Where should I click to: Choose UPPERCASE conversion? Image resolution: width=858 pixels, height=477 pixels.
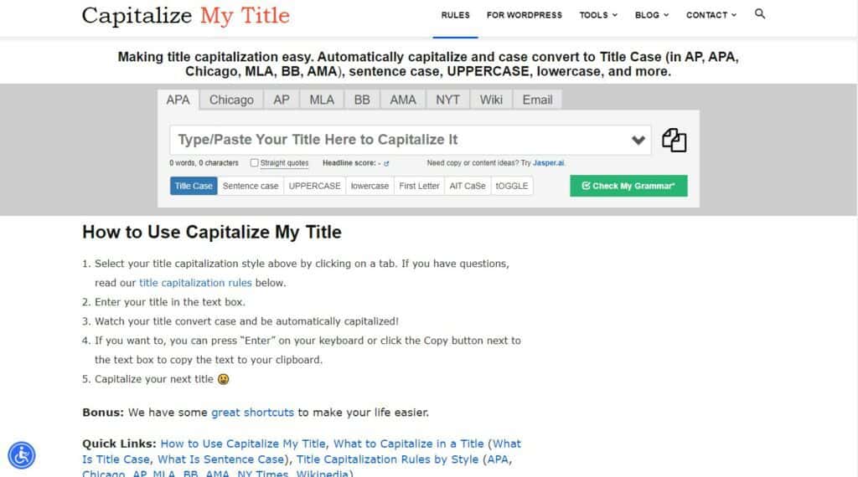click(x=315, y=186)
